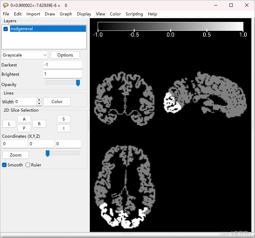Viewport: 255px width, 238px height.
Task: Click the I inferior slice button
Action: pos(64,128)
